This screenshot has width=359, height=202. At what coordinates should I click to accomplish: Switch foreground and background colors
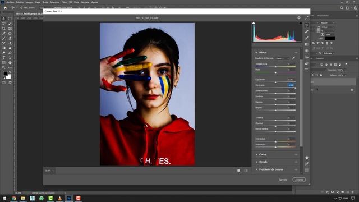10,72
